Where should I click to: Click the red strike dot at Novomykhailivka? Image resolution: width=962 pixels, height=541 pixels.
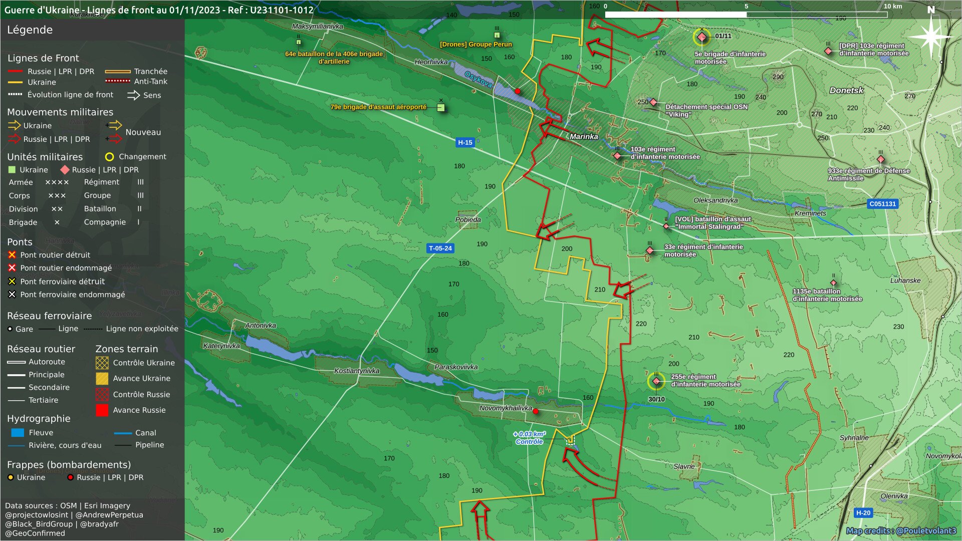(x=536, y=411)
